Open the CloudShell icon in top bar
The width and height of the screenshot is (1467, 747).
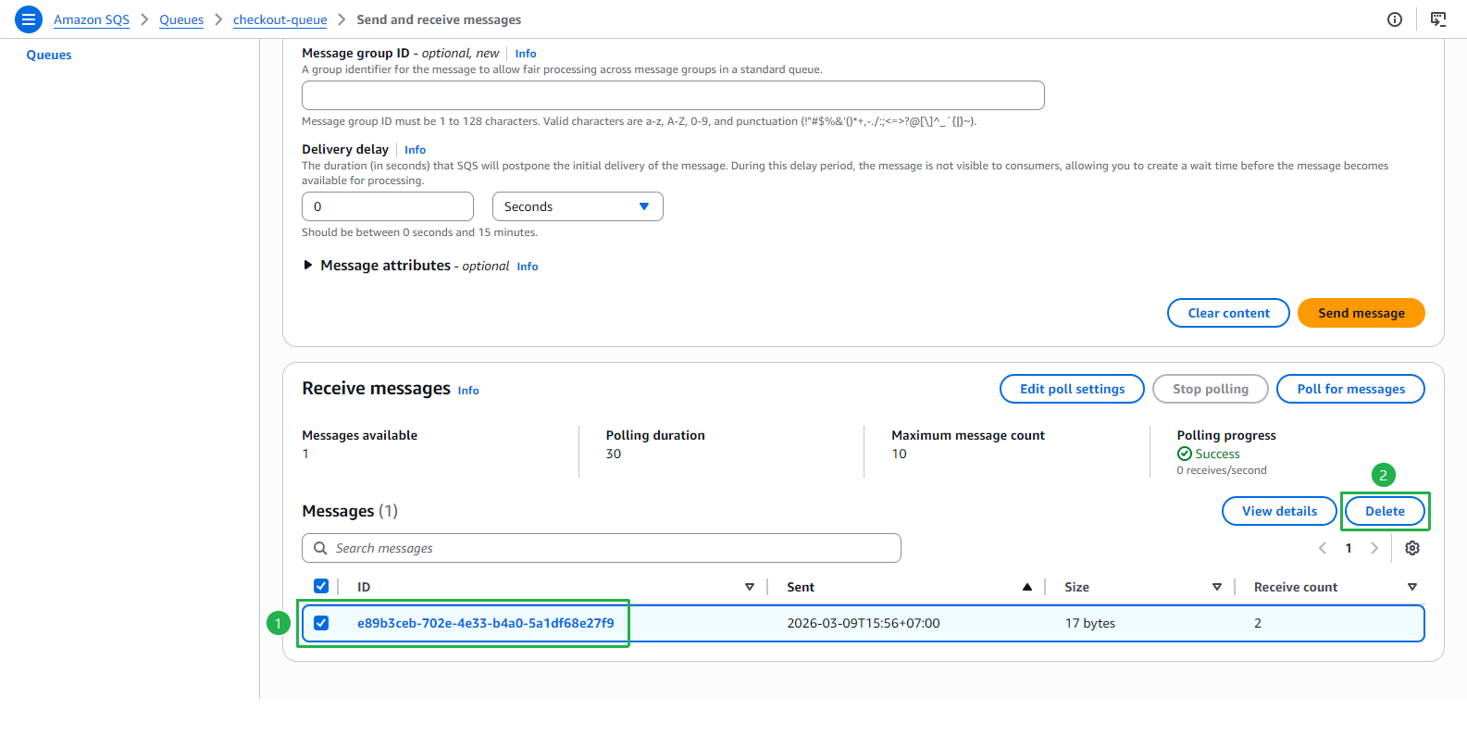[1438, 19]
